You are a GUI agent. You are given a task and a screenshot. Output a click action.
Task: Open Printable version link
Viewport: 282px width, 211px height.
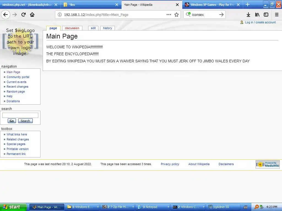[18, 149]
